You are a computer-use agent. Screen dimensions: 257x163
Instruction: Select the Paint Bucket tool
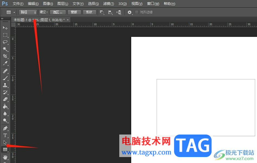coord(5,106)
